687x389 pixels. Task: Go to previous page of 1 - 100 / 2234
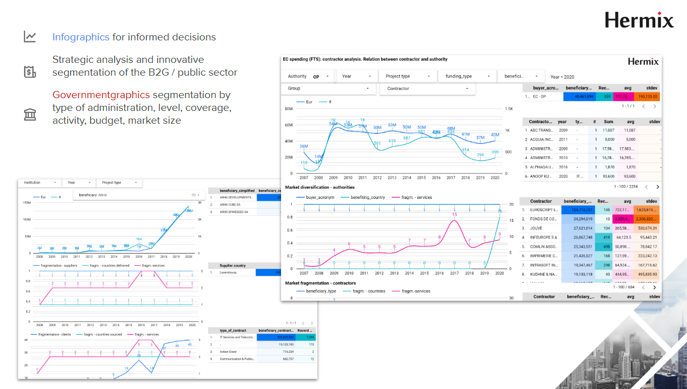(x=646, y=187)
